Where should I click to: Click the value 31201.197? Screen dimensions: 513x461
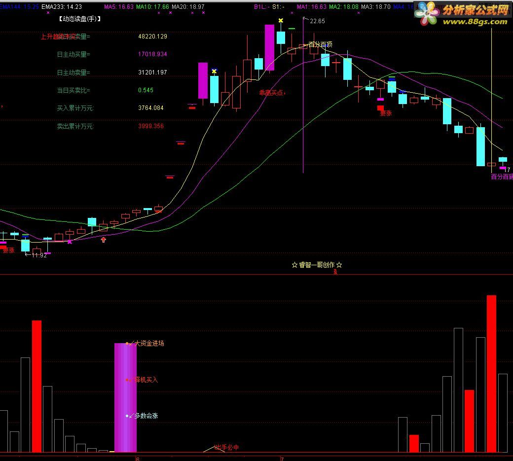[152, 72]
